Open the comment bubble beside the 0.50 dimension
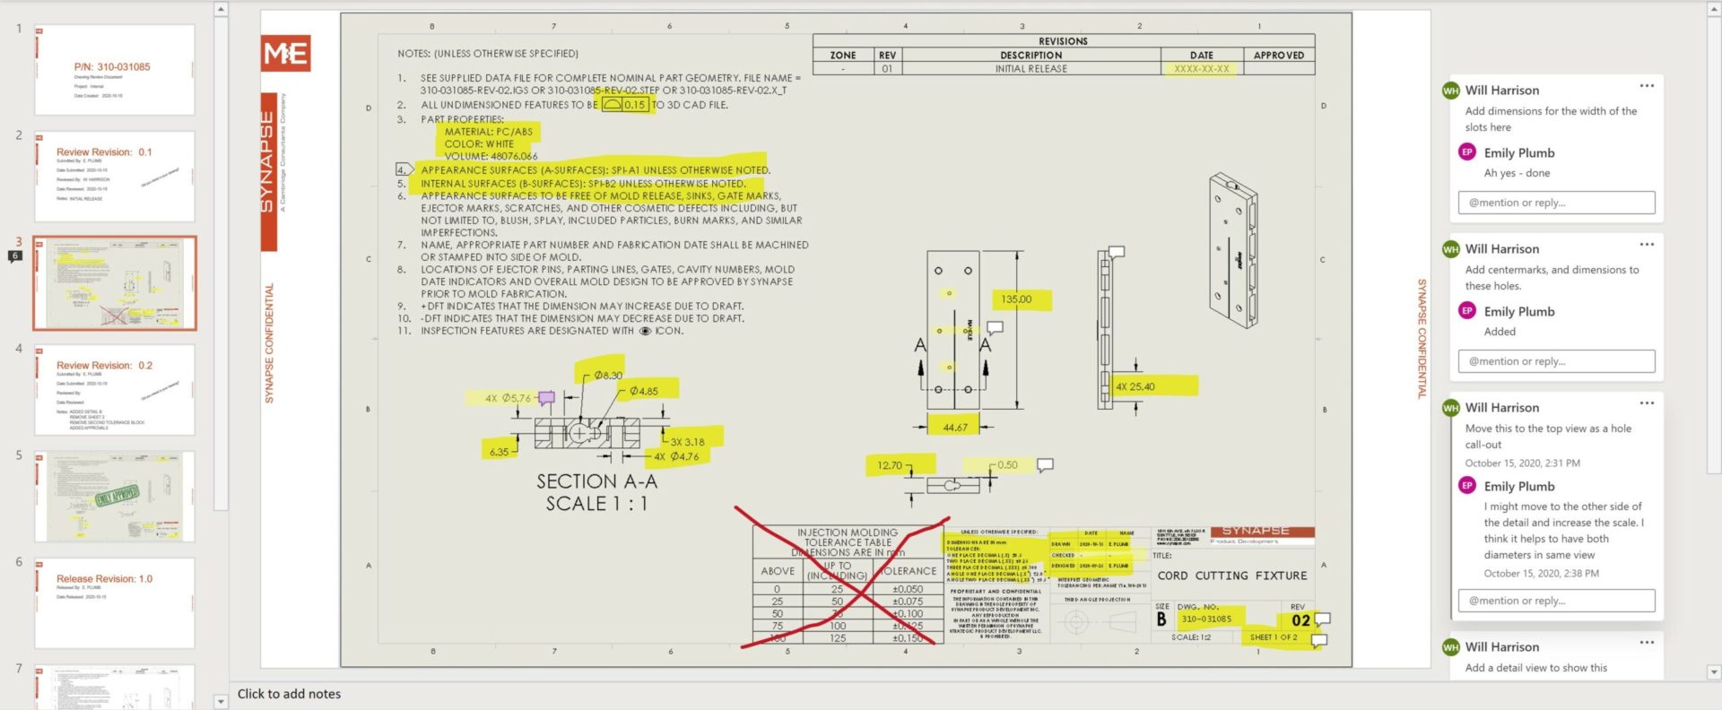 [1045, 465]
